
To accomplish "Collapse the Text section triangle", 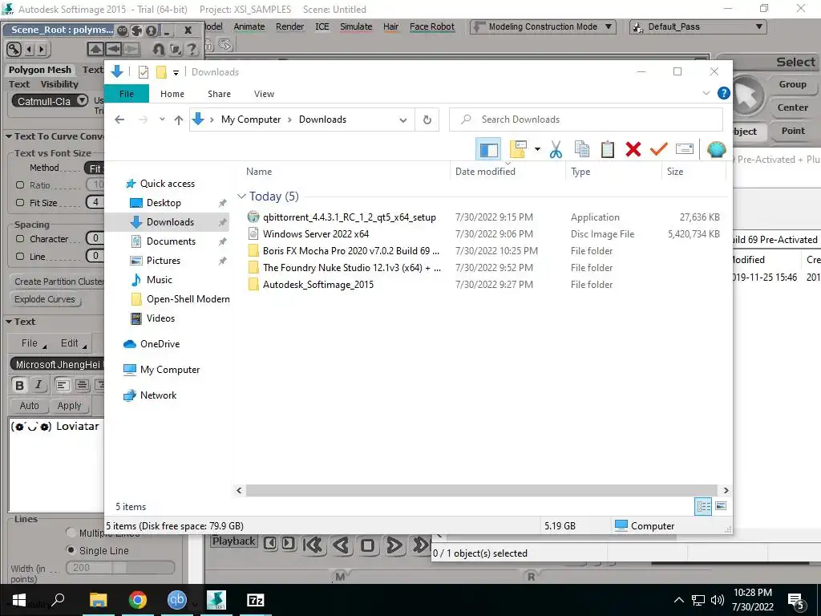I will tap(9, 322).
